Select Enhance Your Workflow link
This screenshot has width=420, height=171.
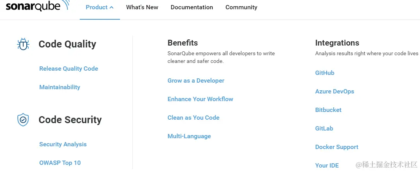pyautogui.click(x=201, y=99)
